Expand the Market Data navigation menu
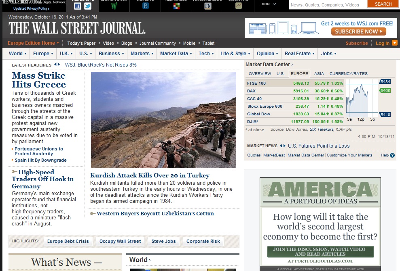The height and width of the screenshot is (271, 400). click(176, 54)
